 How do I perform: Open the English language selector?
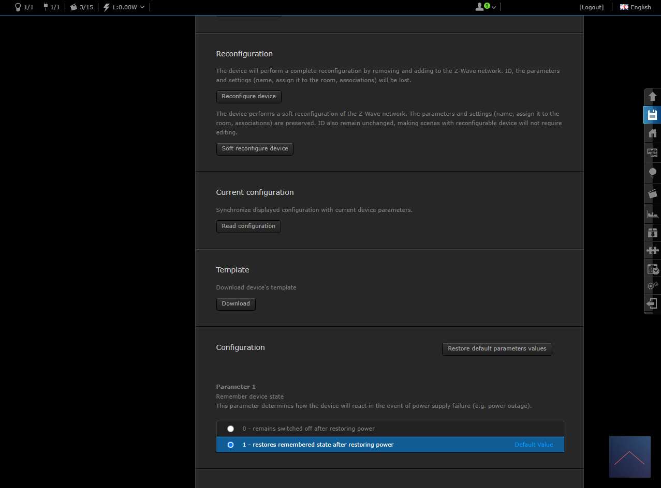click(635, 7)
